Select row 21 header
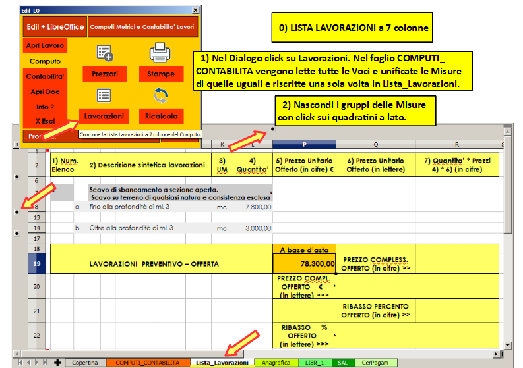 pyautogui.click(x=37, y=311)
